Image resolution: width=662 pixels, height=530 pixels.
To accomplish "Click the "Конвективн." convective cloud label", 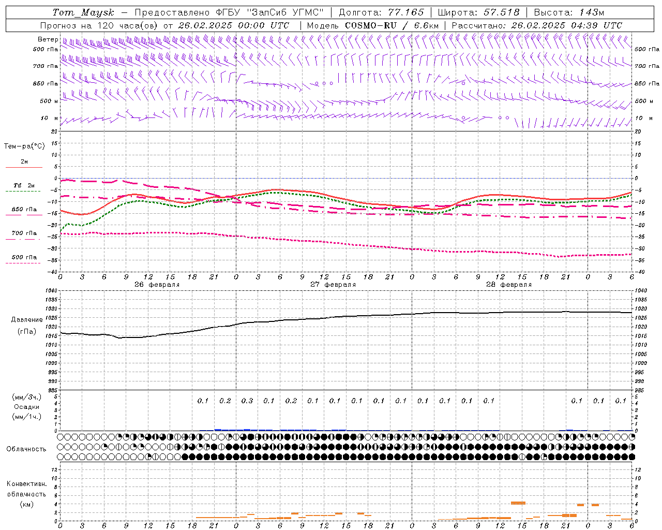I will [27, 484].
